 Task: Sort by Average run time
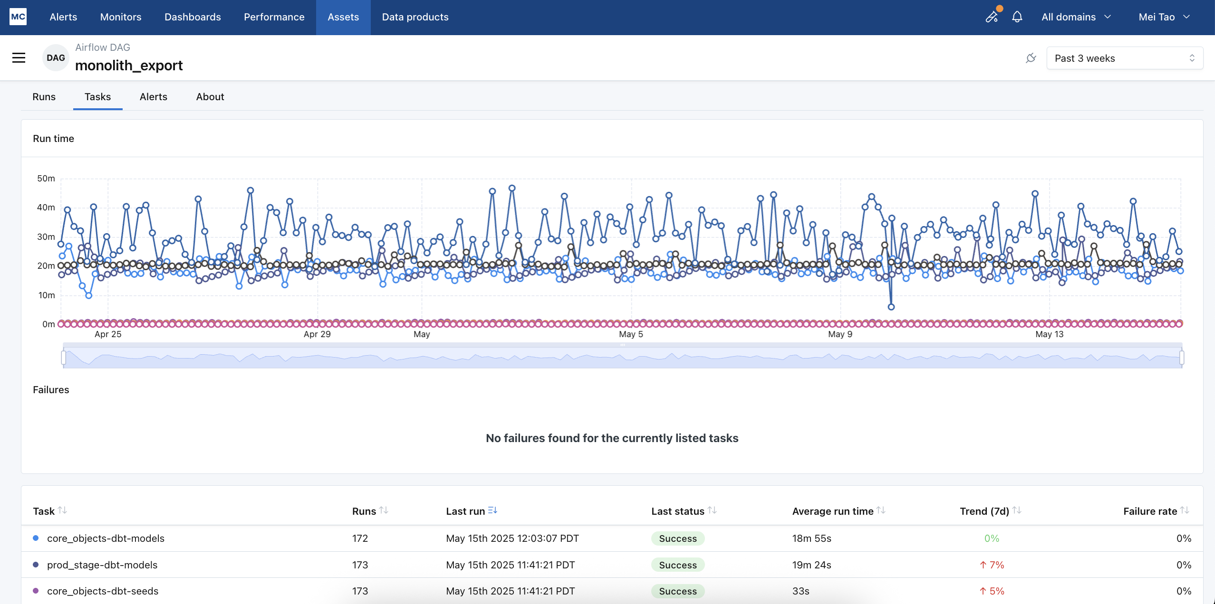(x=881, y=510)
